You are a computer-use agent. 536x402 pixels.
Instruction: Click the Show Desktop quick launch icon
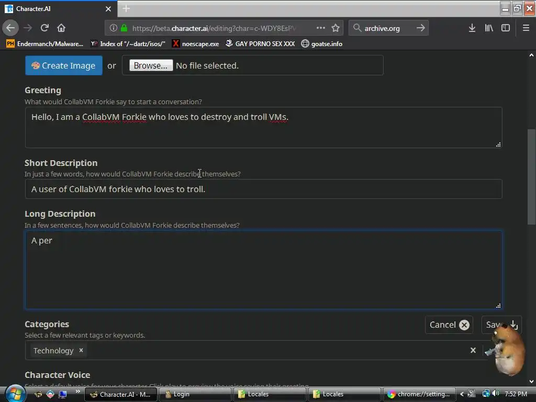(x=62, y=394)
